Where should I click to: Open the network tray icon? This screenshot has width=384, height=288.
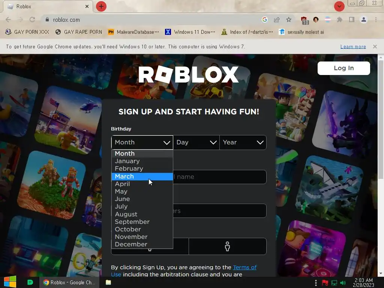pyautogui.click(x=334, y=283)
